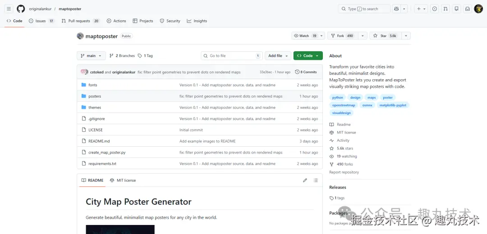
Task: Open the MIT license link in About
Action: 343,132
